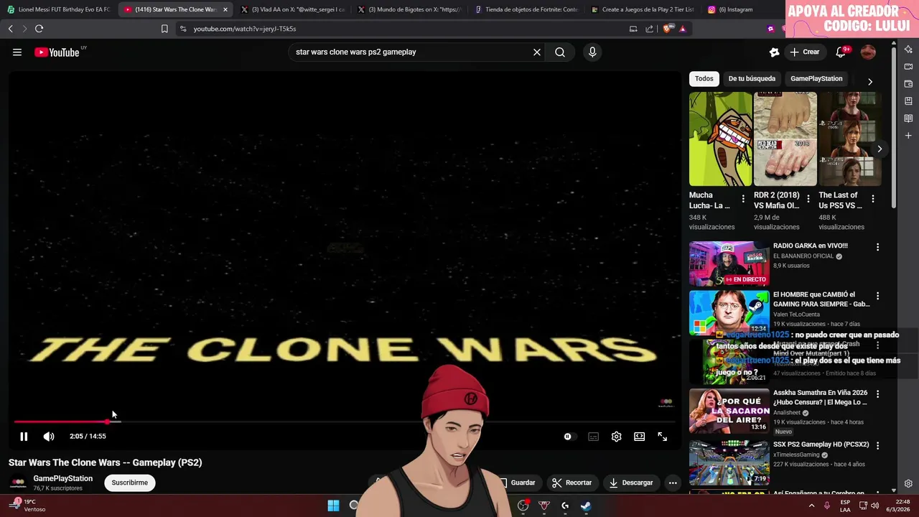The width and height of the screenshot is (919, 517).
Task: Open the account avatar menu
Action: coord(868,52)
